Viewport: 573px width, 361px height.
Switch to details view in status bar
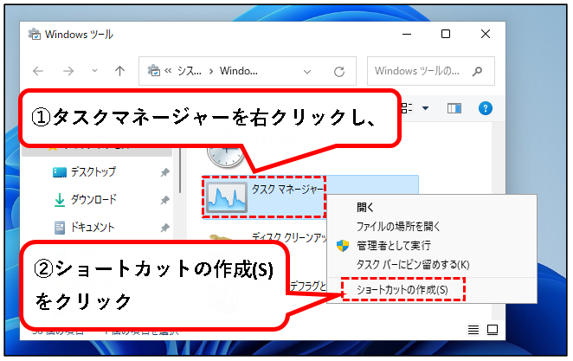click(473, 330)
